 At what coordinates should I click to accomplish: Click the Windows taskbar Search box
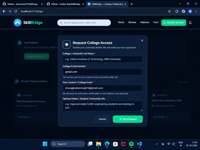[x=68, y=144]
